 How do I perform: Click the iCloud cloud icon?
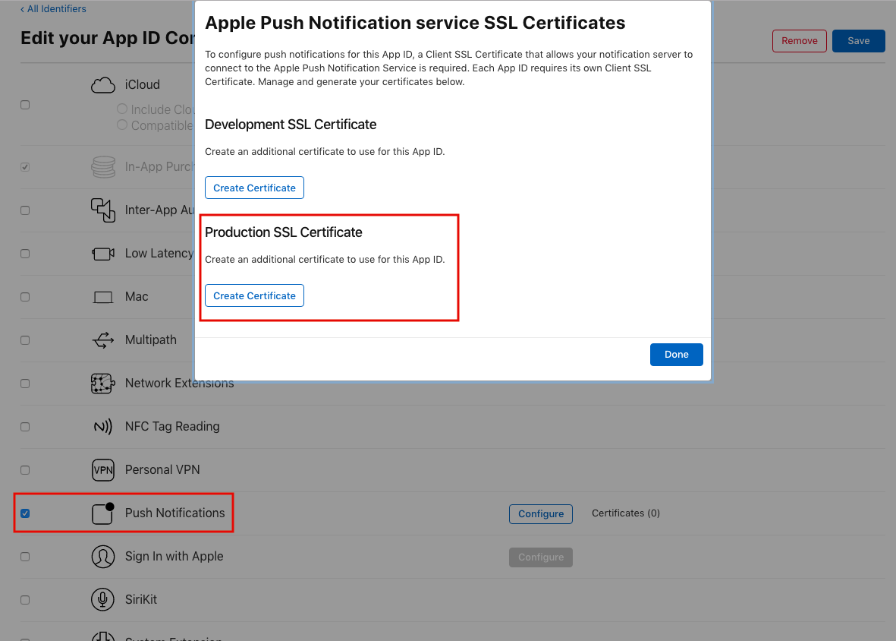tap(103, 85)
